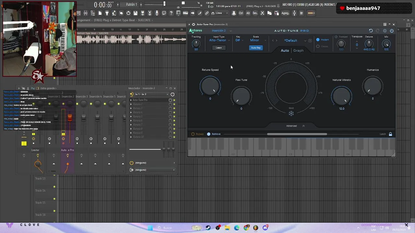Image resolution: width=415 pixels, height=233 pixels.
Task: Select next preset right arrow
Action: pyautogui.click(x=277, y=40)
